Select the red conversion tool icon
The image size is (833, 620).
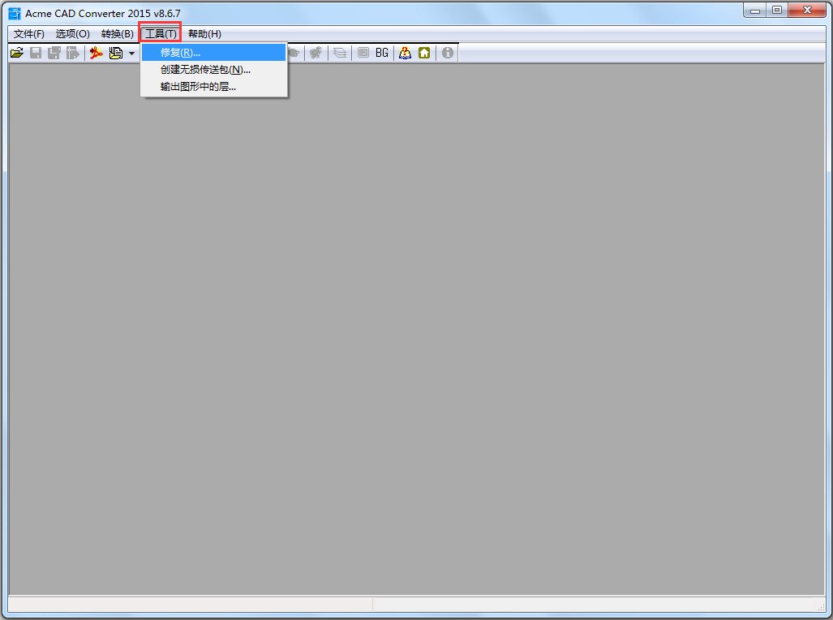point(96,52)
